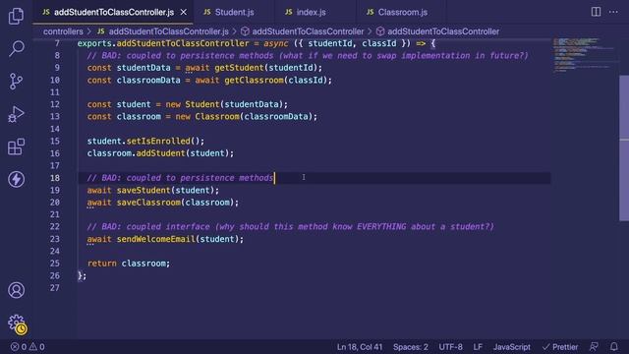Viewport: 629px width, 354px height.
Task: Open the Search panel
Action: pos(16,48)
